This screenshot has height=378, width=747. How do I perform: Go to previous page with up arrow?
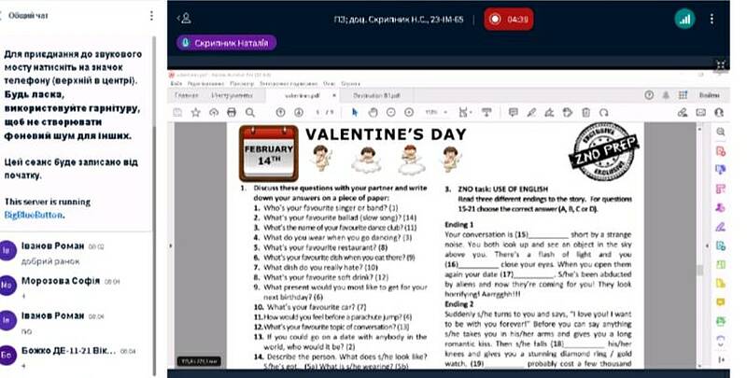point(280,112)
